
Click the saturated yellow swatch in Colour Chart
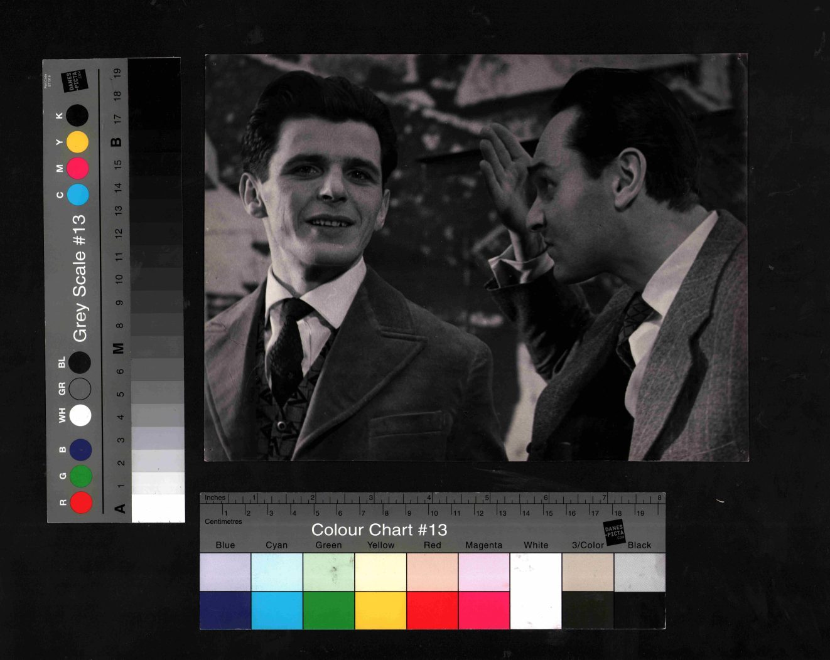pyautogui.click(x=380, y=610)
